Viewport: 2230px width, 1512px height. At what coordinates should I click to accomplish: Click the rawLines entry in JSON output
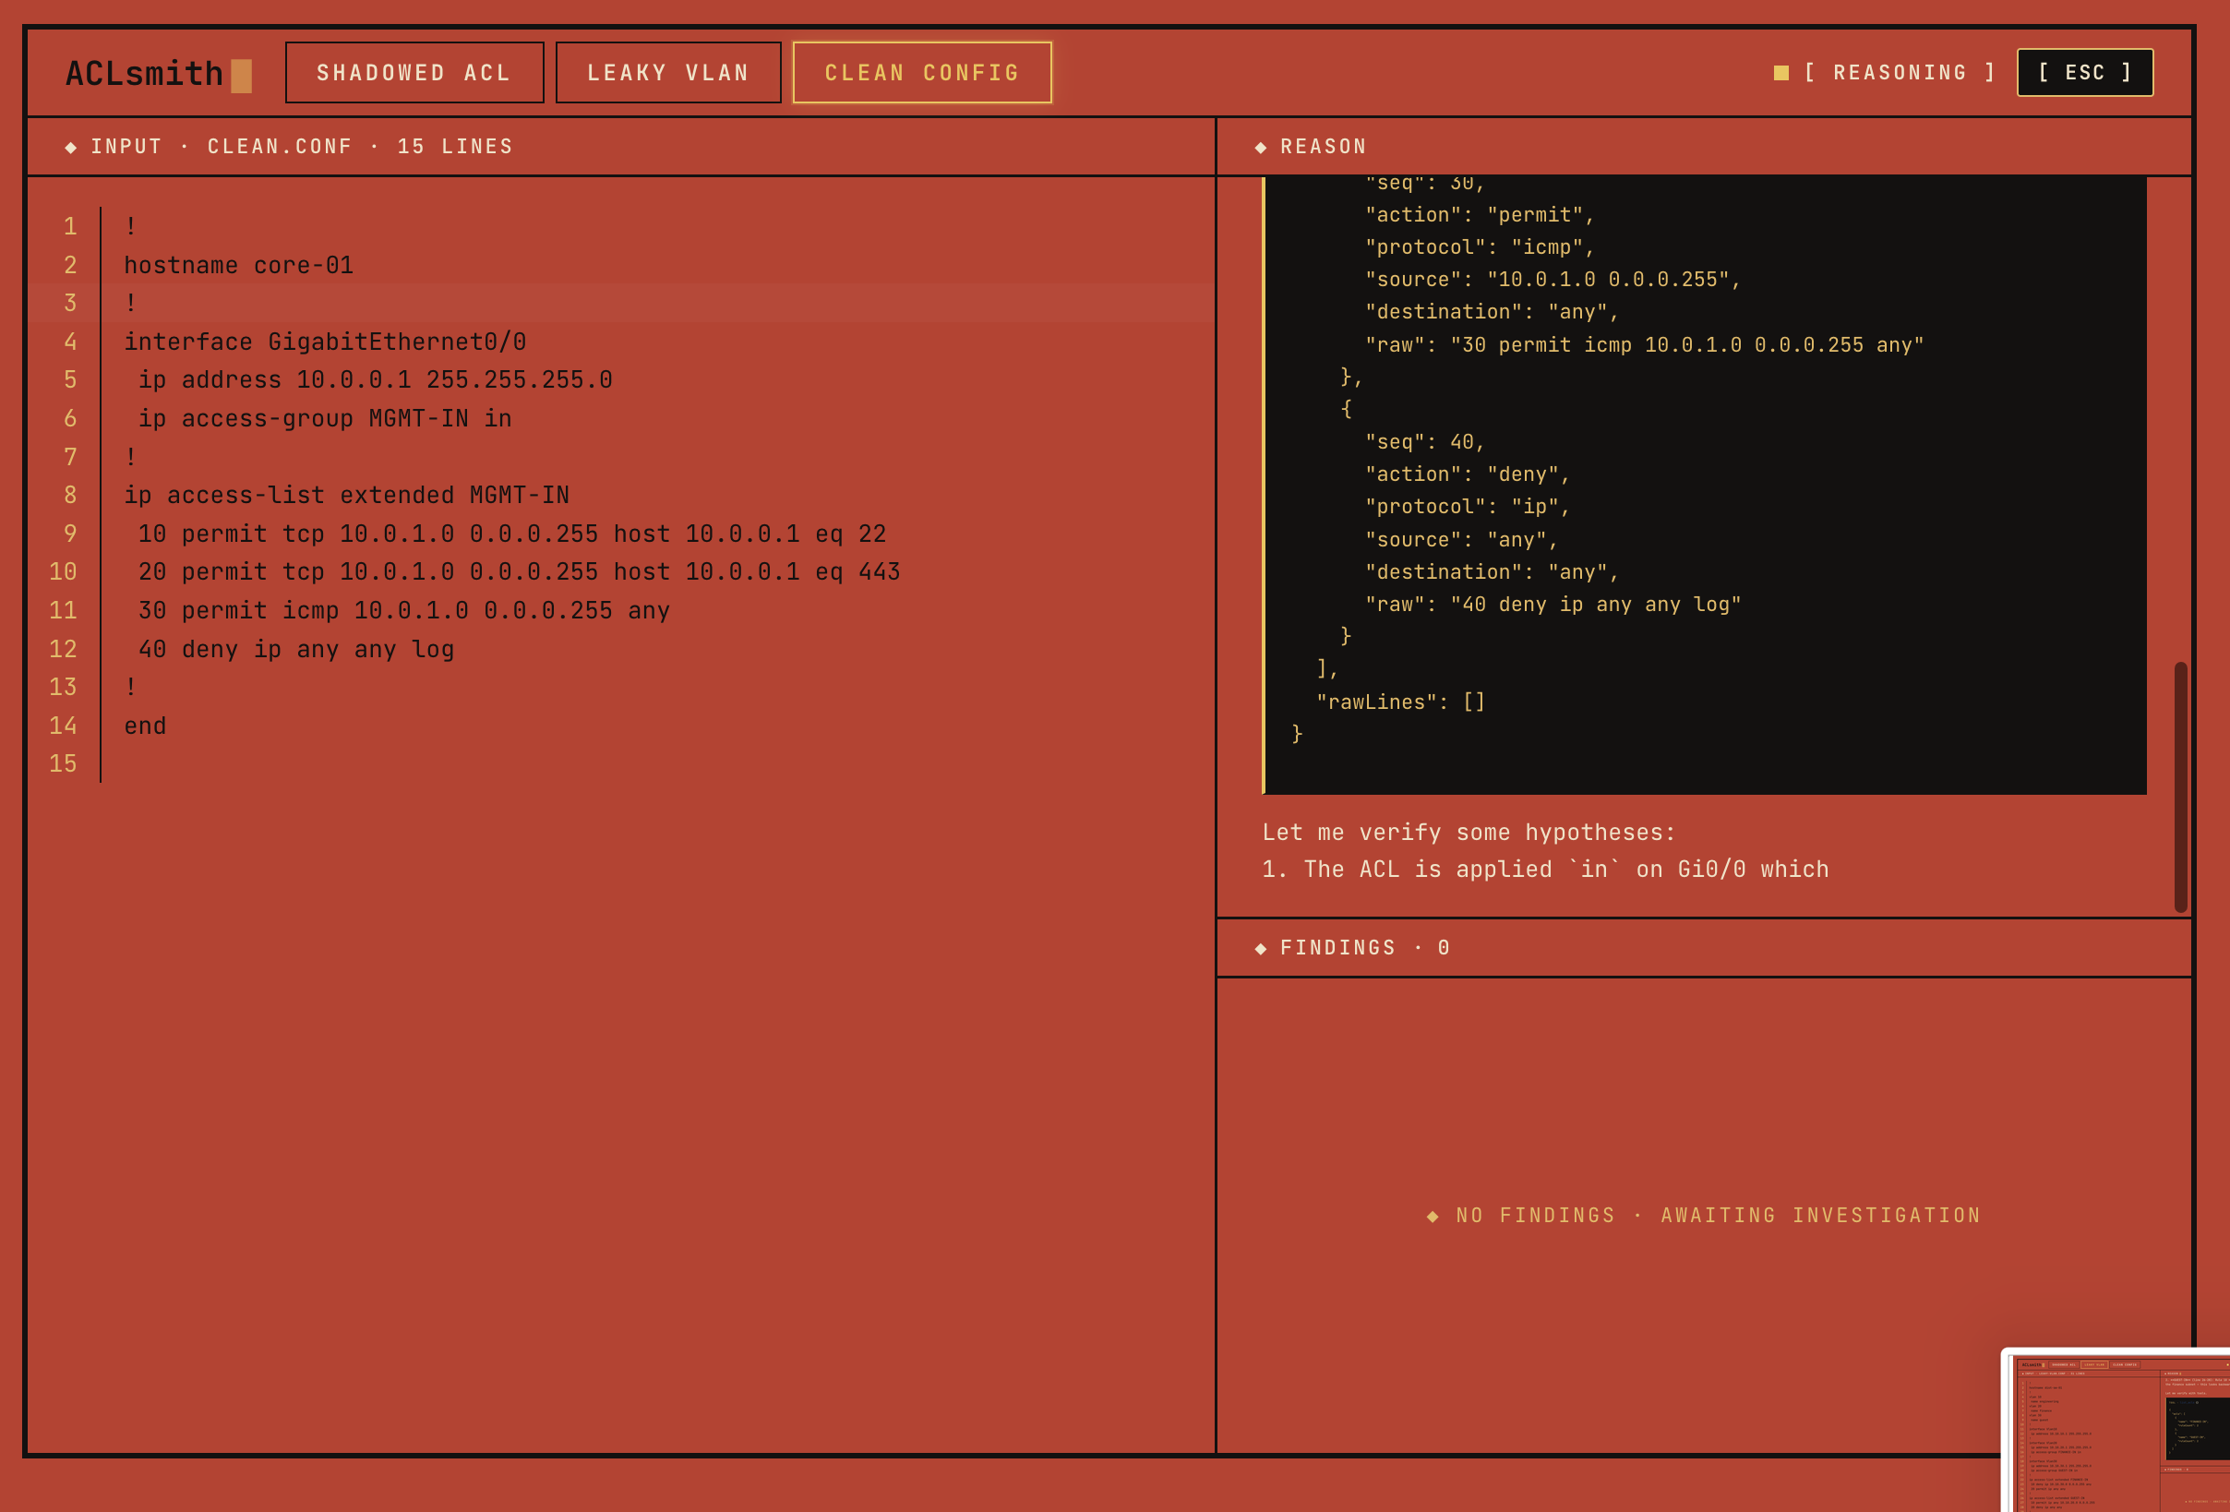1400,702
